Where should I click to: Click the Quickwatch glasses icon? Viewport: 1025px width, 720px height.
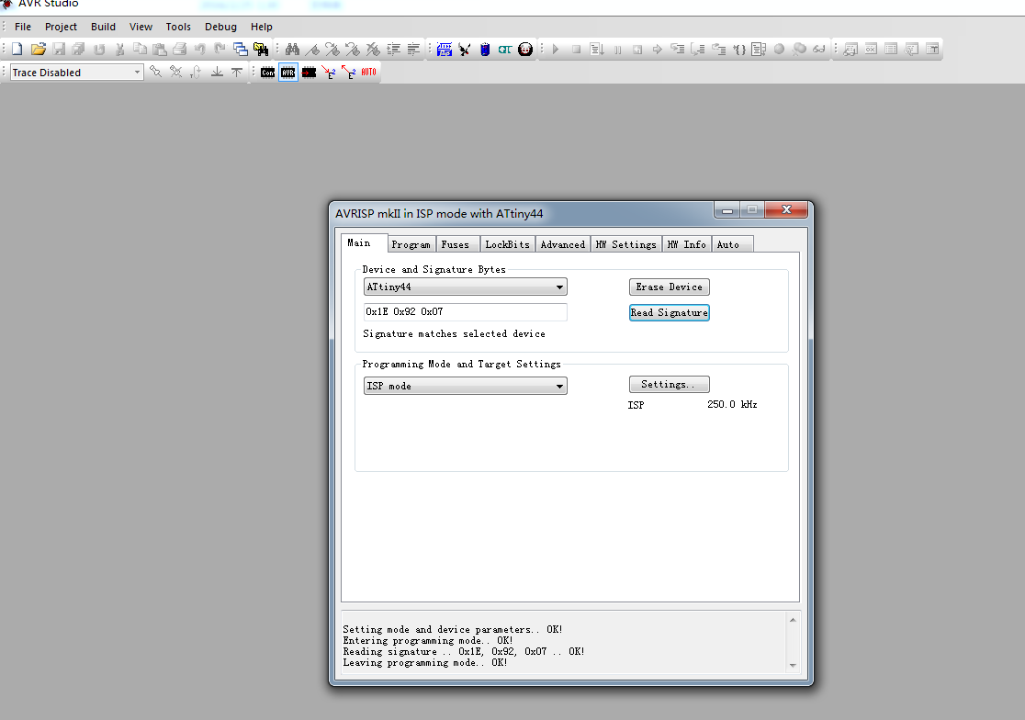click(819, 49)
